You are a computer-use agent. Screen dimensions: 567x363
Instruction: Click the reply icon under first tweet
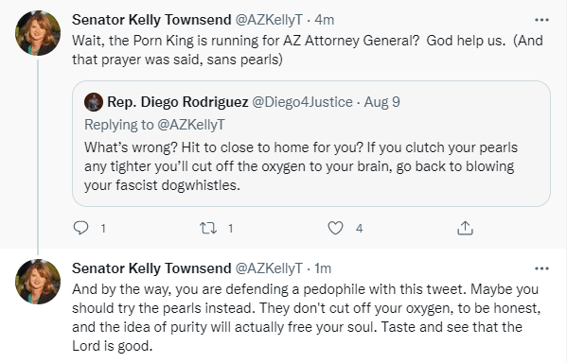(80, 228)
